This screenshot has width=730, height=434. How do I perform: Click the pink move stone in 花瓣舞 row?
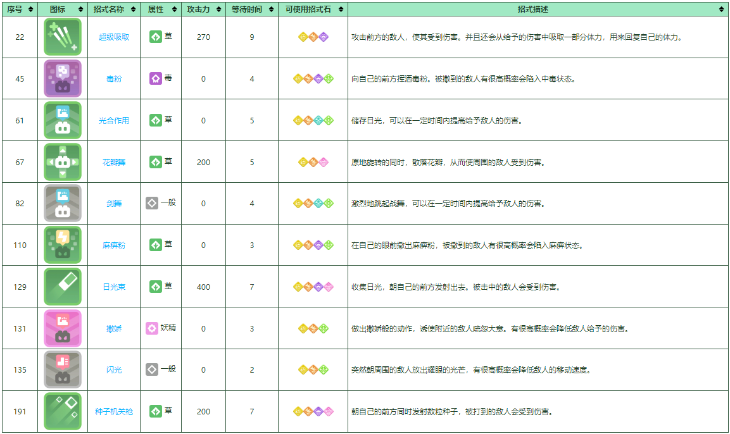(324, 163)
